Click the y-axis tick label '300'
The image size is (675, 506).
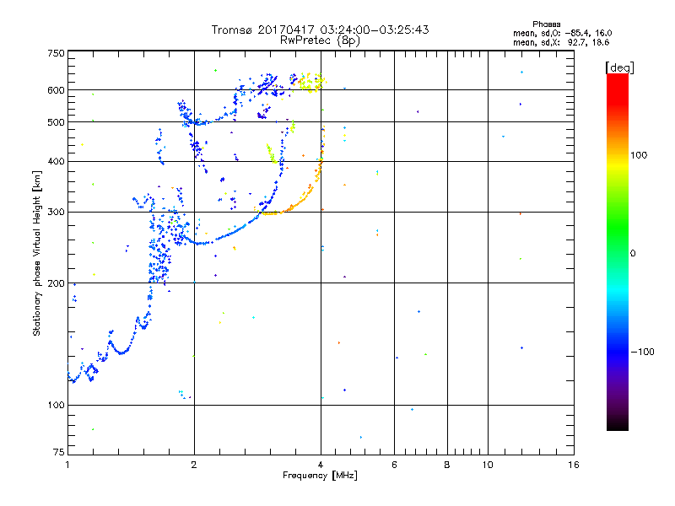(56, 213)
